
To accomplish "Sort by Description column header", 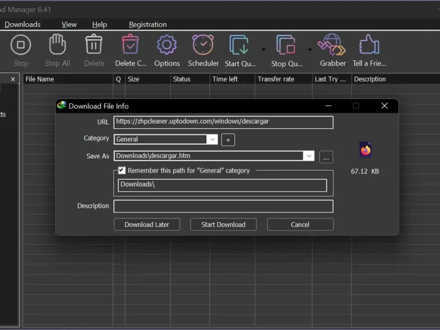I will 395,79.
